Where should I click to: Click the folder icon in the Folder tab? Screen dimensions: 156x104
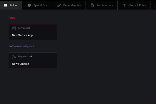pos(5,5)
